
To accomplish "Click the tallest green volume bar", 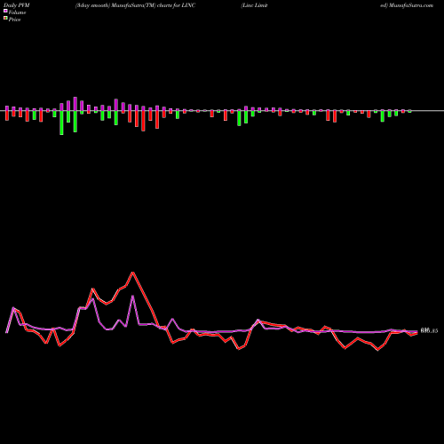I will 61,123.
